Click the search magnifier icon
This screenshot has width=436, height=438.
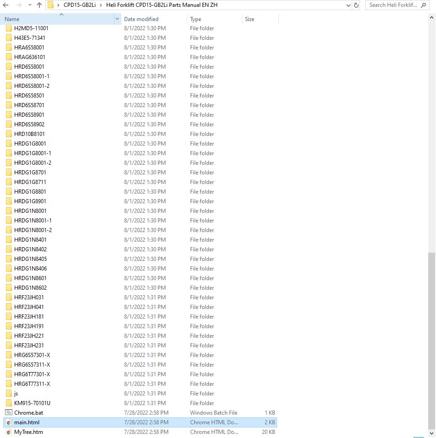(424, 5)
